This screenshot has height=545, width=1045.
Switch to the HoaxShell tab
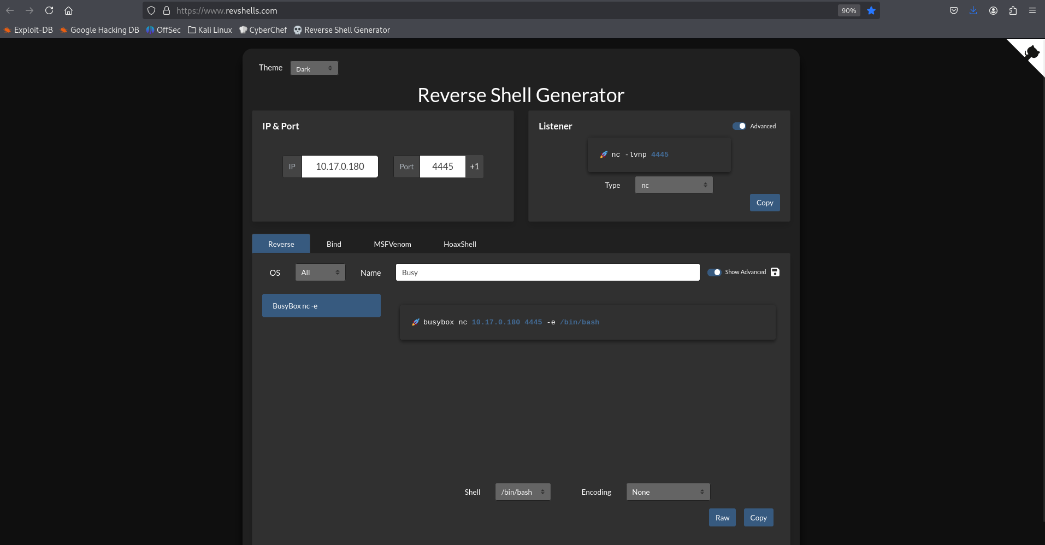(x=460, y=244)
